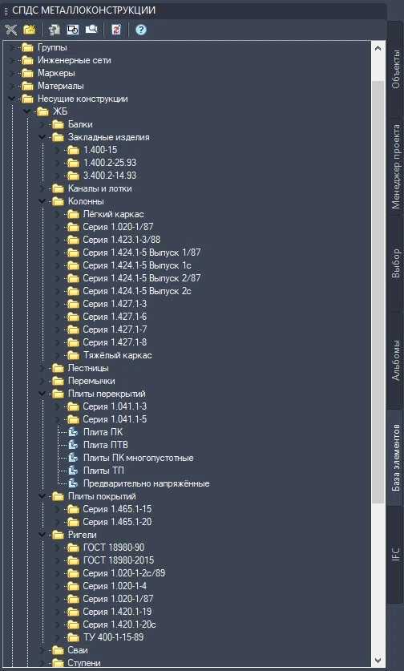This screenshot has height=671, width=404.
Task: Open the IFC side tab
Action: pyautogui.click(x=395, y=555)
